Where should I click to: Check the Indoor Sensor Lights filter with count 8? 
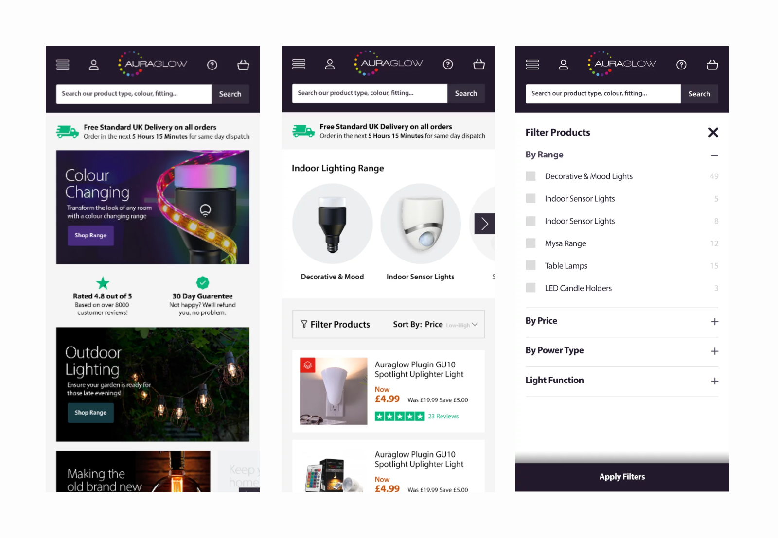tap(531, 221)
